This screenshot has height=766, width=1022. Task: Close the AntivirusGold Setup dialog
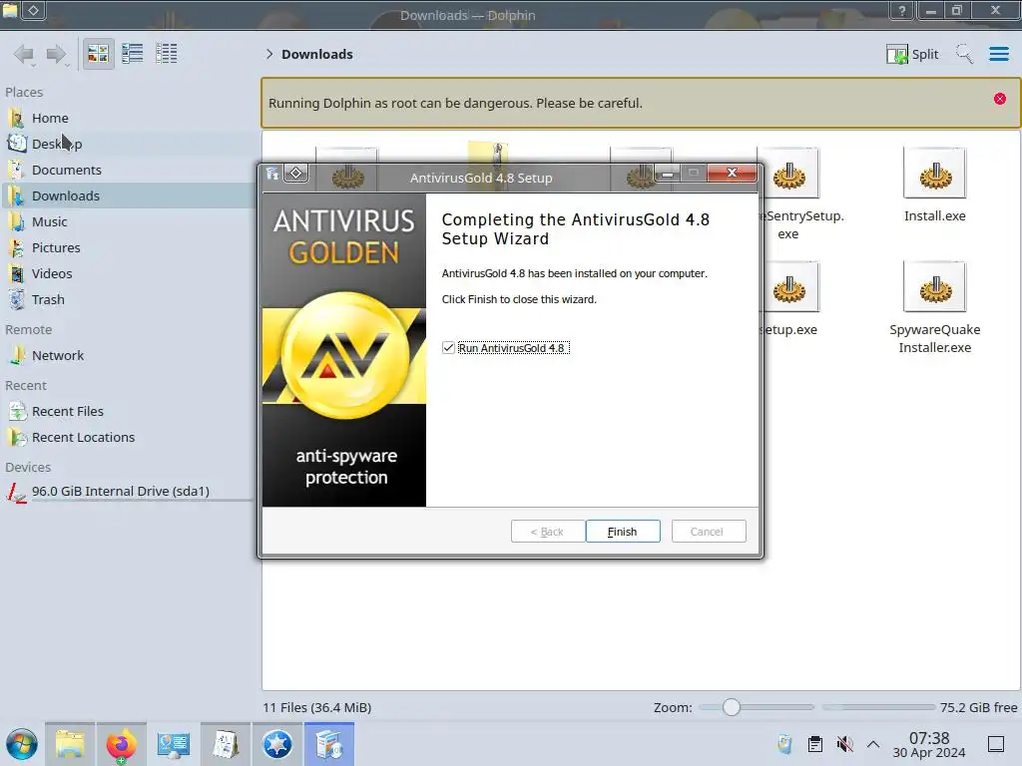point(732,173)
